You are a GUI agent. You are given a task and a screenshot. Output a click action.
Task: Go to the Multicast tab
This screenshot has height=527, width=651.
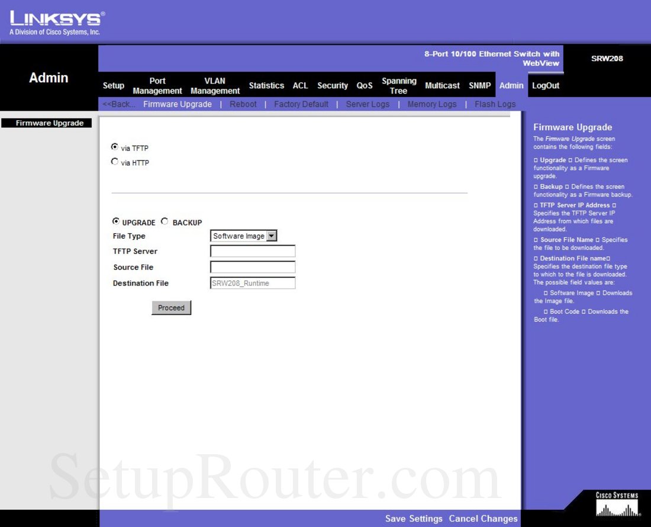tap(442, 85)
